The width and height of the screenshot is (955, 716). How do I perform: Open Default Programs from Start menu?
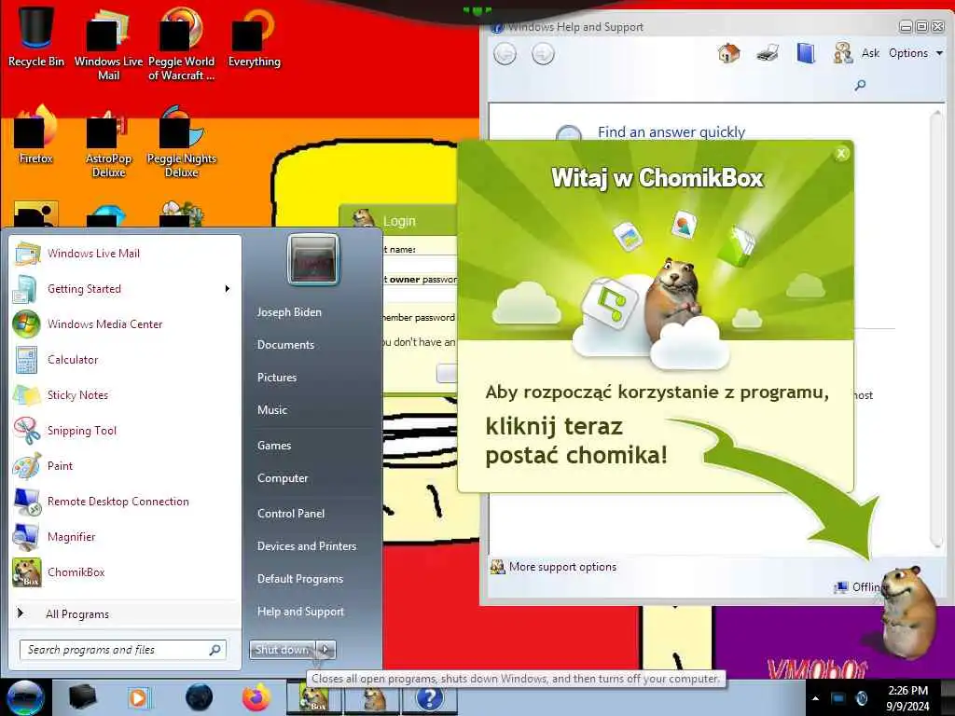coord(300,578)
